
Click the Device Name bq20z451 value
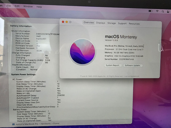[x=41, y=39]
